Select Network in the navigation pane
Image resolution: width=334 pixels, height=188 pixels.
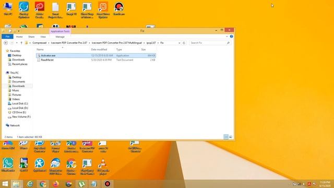point(15,125)
